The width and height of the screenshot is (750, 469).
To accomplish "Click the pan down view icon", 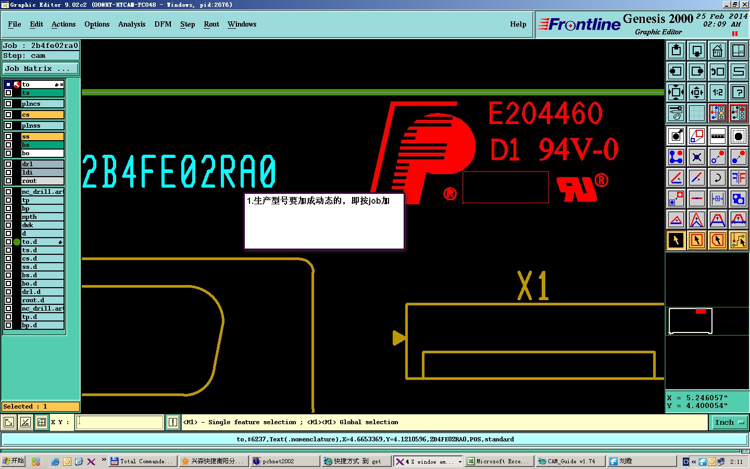I will 697,51.
